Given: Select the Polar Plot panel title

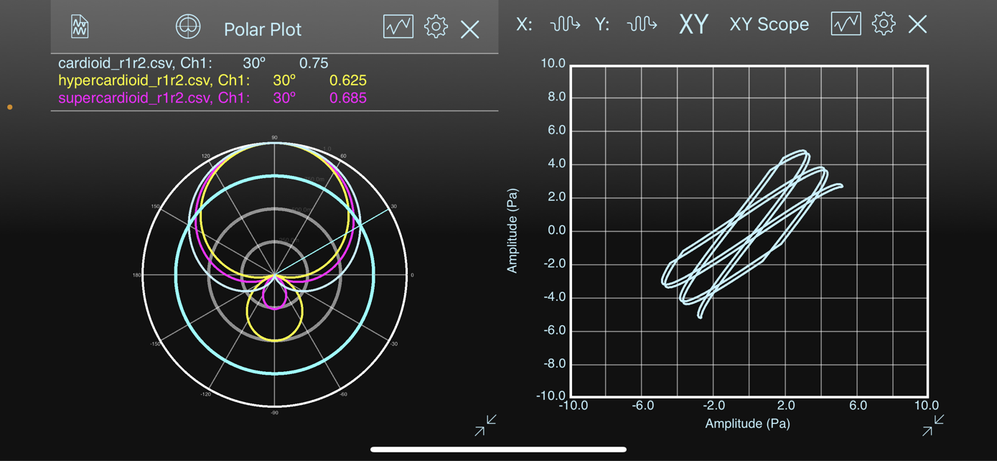Looking at the screenshot, I should (263, 29).
